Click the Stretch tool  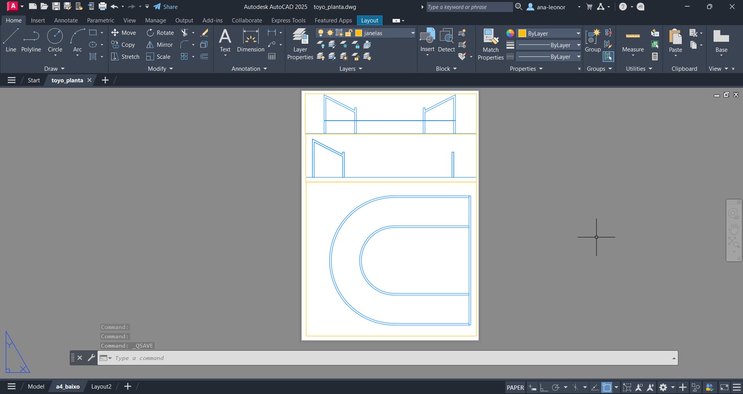click(125, 57)
